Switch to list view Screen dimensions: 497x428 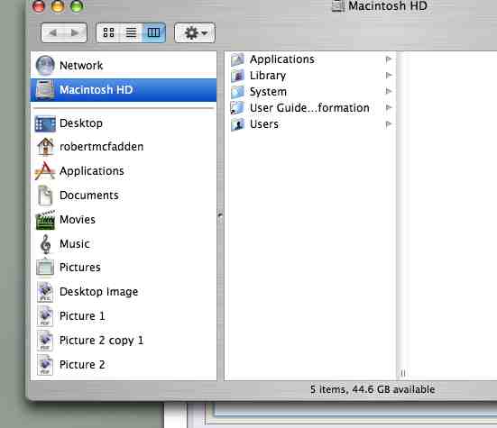tap(131, 32)
